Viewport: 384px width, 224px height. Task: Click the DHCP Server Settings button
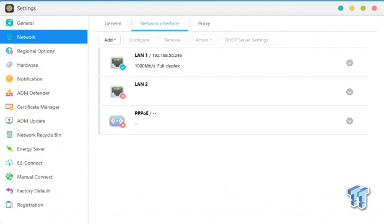point(247,40)
